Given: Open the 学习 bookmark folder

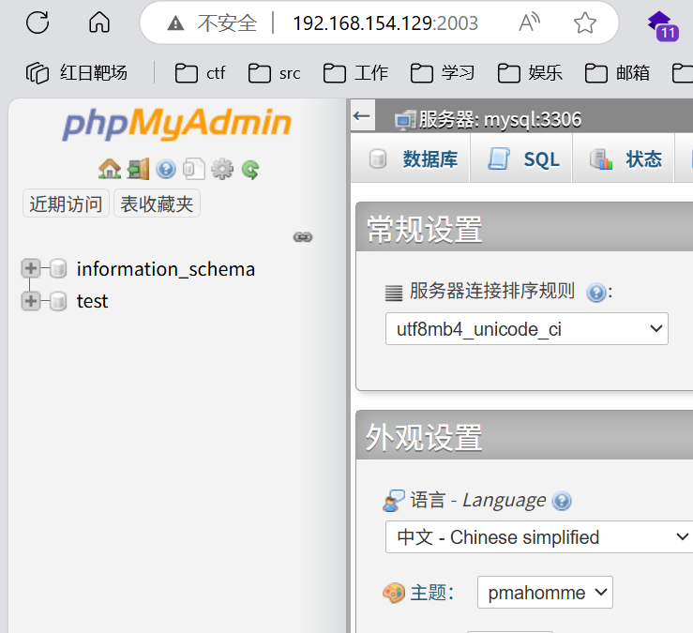Looking at the screenshot, I should pos(443,73).
